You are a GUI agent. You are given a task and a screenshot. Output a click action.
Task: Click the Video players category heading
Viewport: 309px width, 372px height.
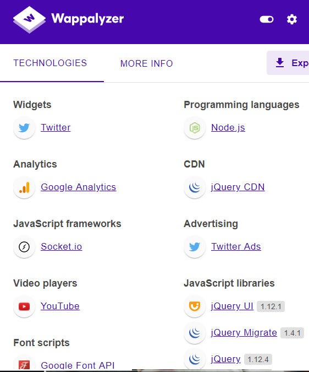(x=45, y=283)
